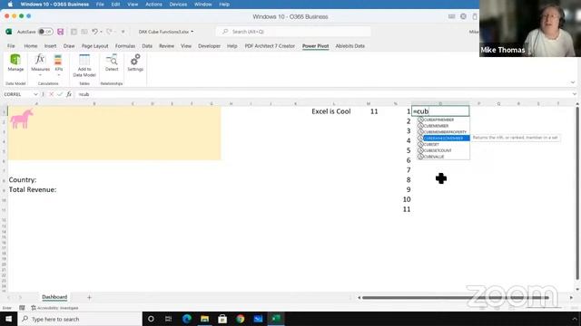Open Power Pivot Settings
This screenshot has height=326, width=581.
[135, 62]
